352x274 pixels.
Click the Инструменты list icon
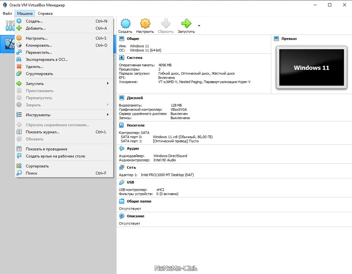[x=19, y=115]
